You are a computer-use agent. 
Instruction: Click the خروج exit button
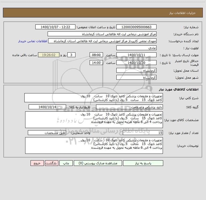coord(37,163)
